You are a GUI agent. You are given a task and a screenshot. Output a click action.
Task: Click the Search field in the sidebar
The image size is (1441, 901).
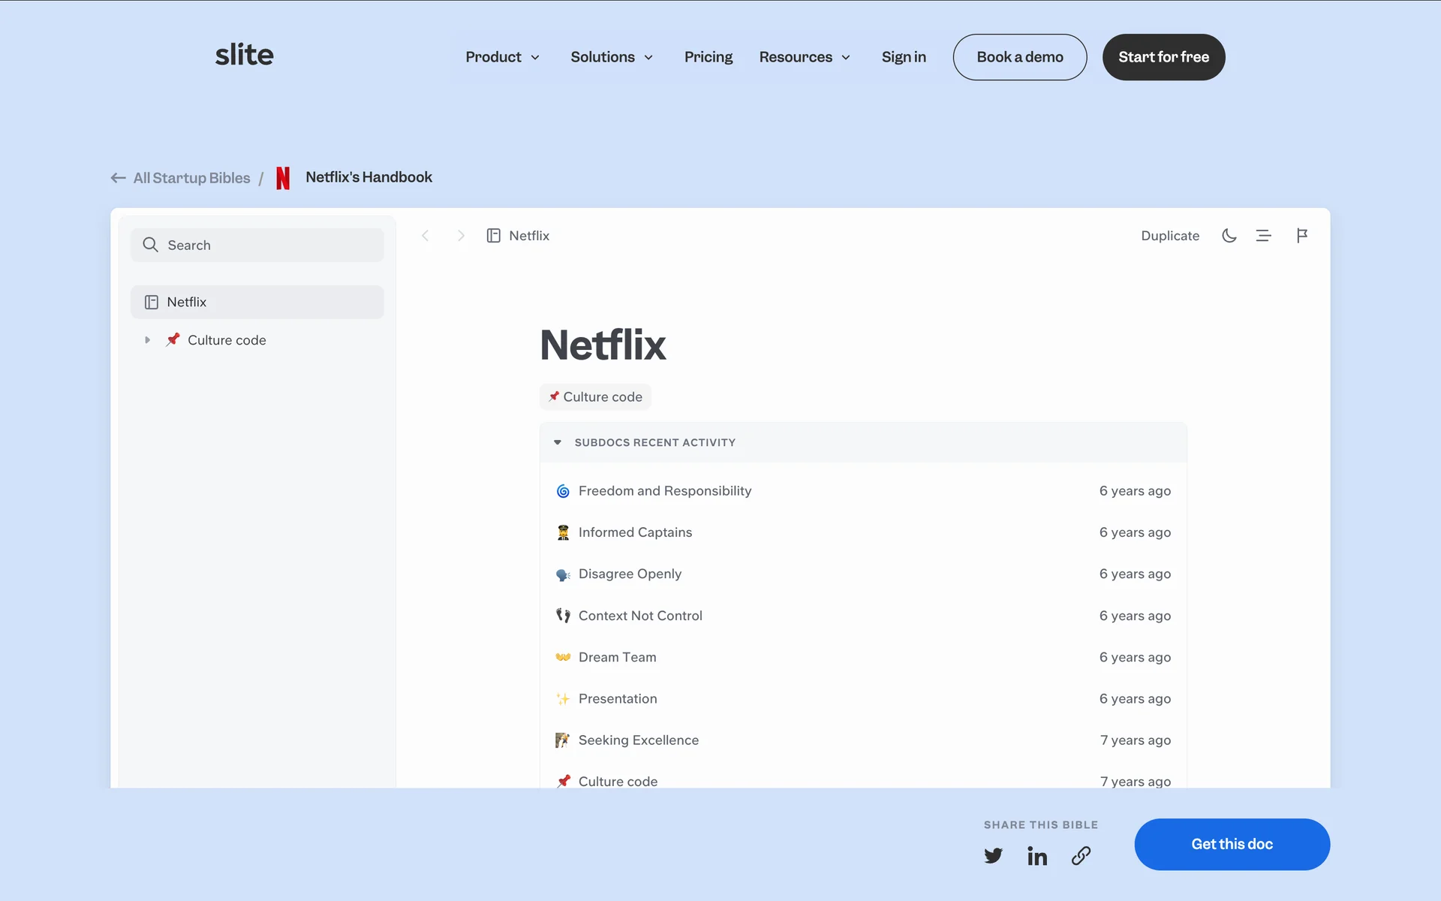(x=257, y=246)
